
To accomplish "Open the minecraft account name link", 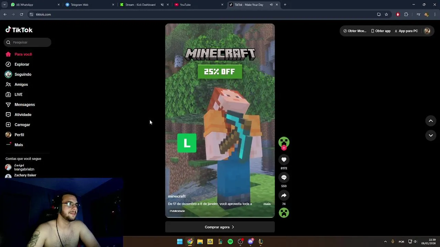I will click(177, 196).
